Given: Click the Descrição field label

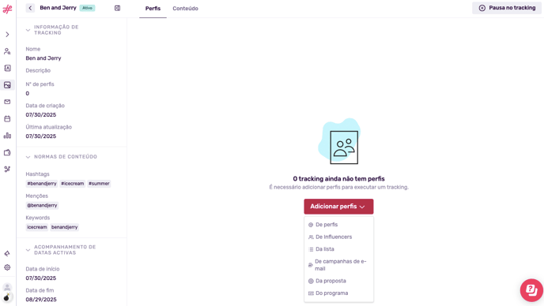Looking at the screenshot, I should (x=38, y=71).
